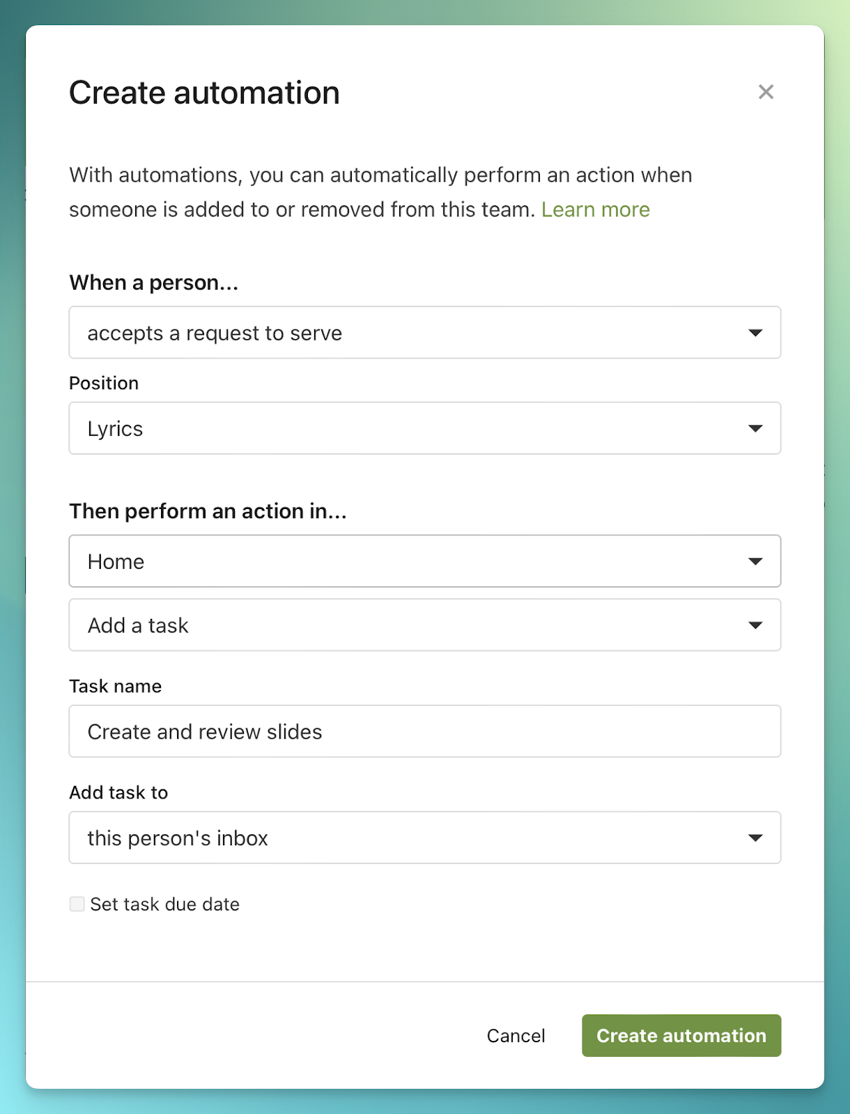Expand the Position dropdown showing Lyrics
Viewport: 850px width, 1114px height.
[411, 428]
